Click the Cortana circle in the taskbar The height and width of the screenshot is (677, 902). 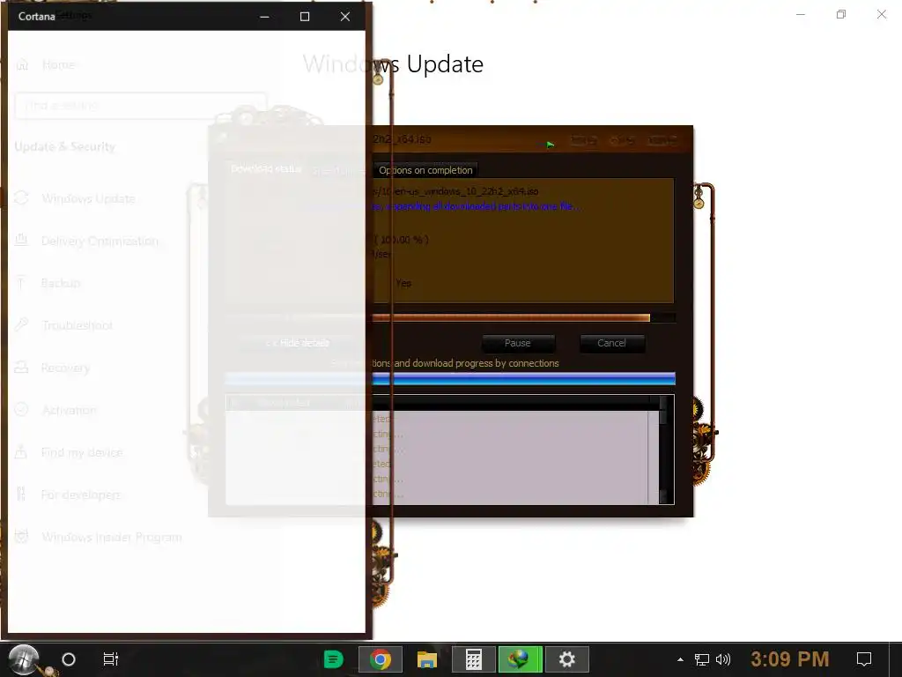[x=69, y=659]
